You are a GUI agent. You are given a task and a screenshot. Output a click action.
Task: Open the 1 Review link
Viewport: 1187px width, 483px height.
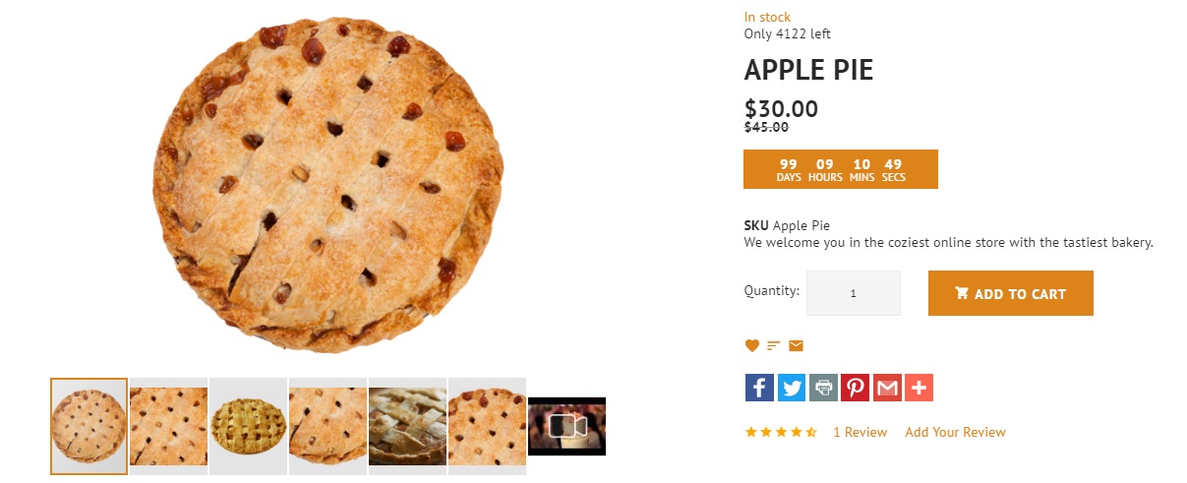(x=860, y=432)
